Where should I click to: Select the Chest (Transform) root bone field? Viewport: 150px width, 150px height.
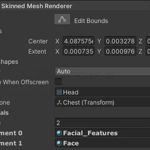[x=103, y=102]
